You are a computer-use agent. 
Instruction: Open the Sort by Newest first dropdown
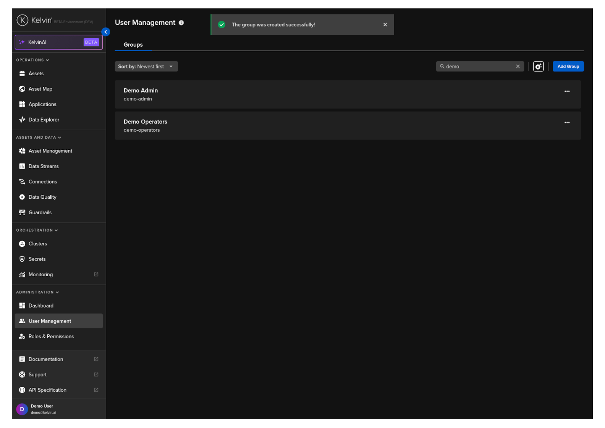tap(146, 66)
